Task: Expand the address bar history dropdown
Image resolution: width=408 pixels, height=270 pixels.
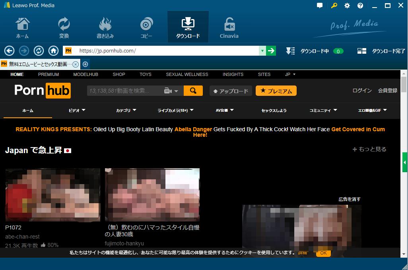Action: pos(262,51)
